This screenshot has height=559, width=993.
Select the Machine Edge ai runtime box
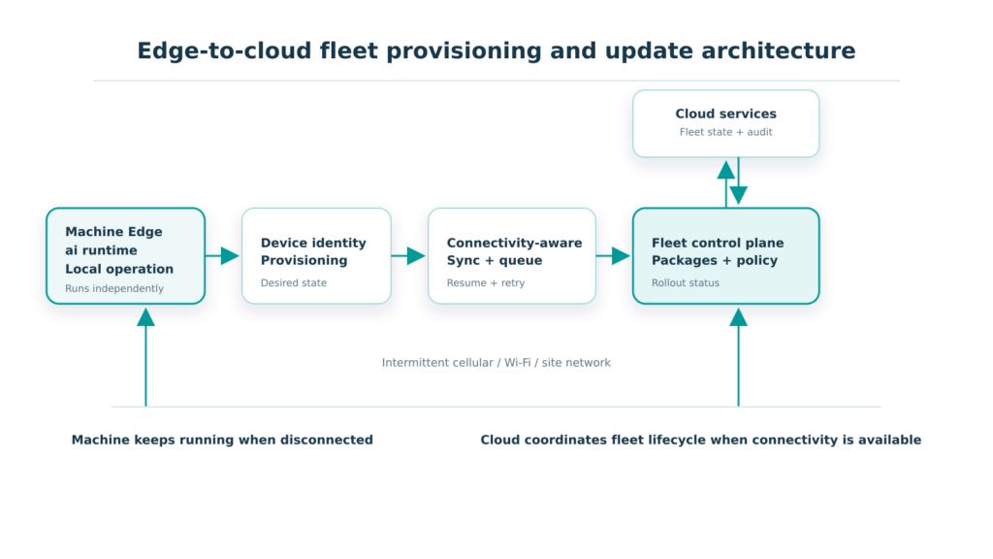click(x=125, y=256)
